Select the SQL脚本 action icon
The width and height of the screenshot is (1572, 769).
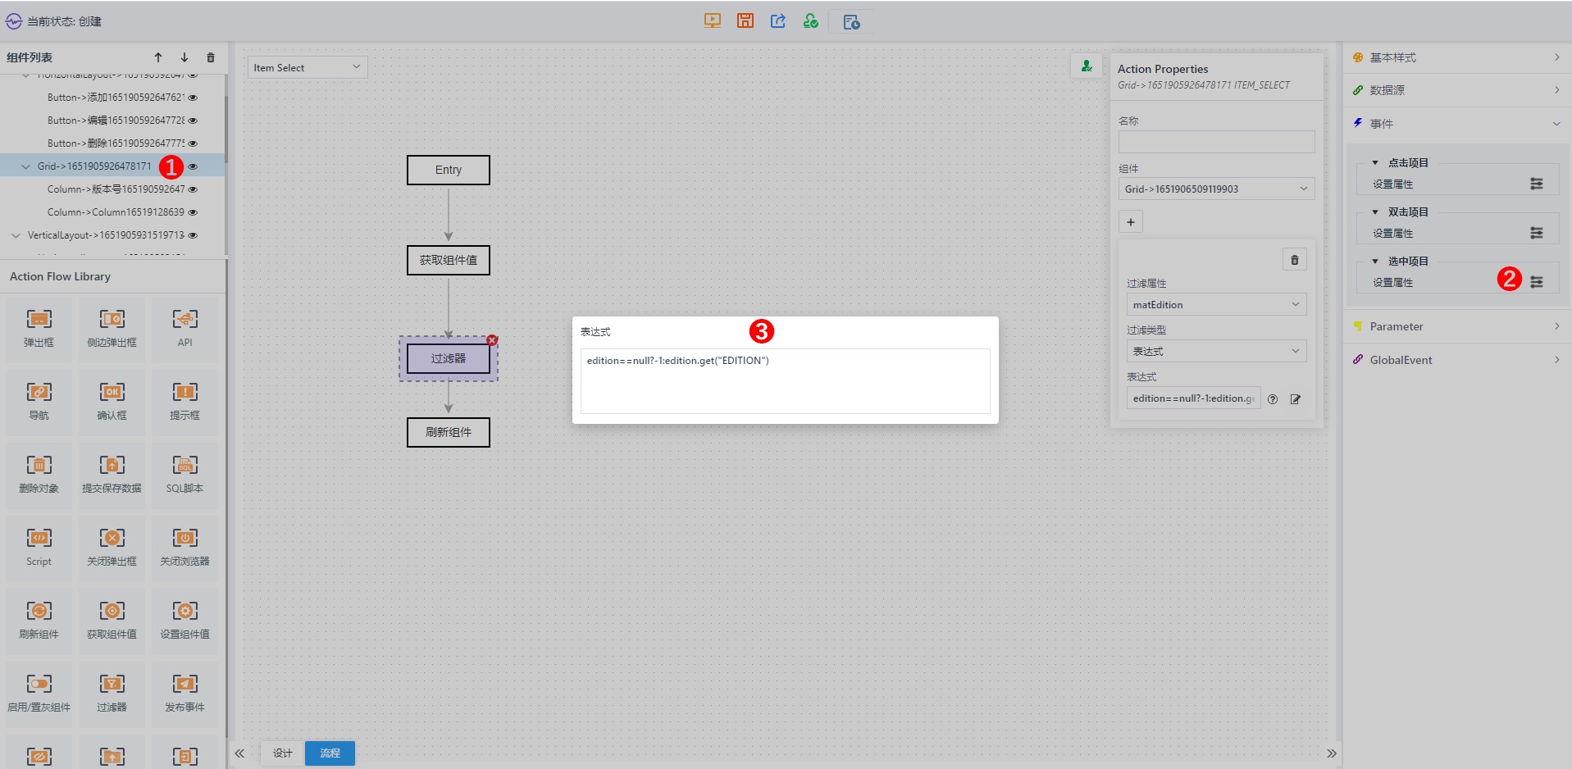185,465
